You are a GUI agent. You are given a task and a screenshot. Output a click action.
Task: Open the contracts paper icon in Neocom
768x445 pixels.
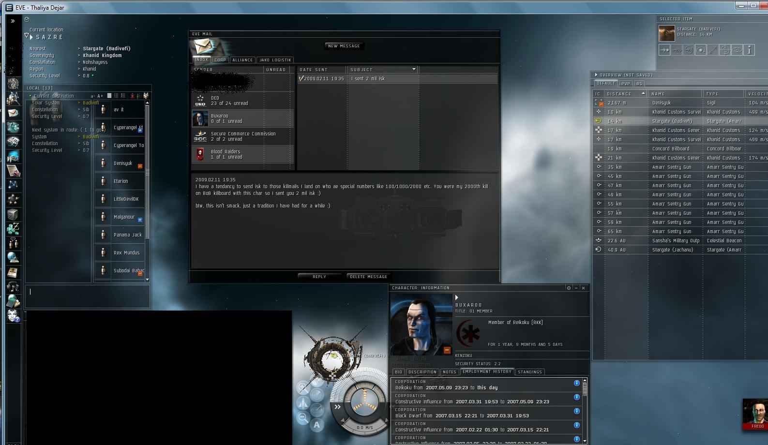point(13,170)
